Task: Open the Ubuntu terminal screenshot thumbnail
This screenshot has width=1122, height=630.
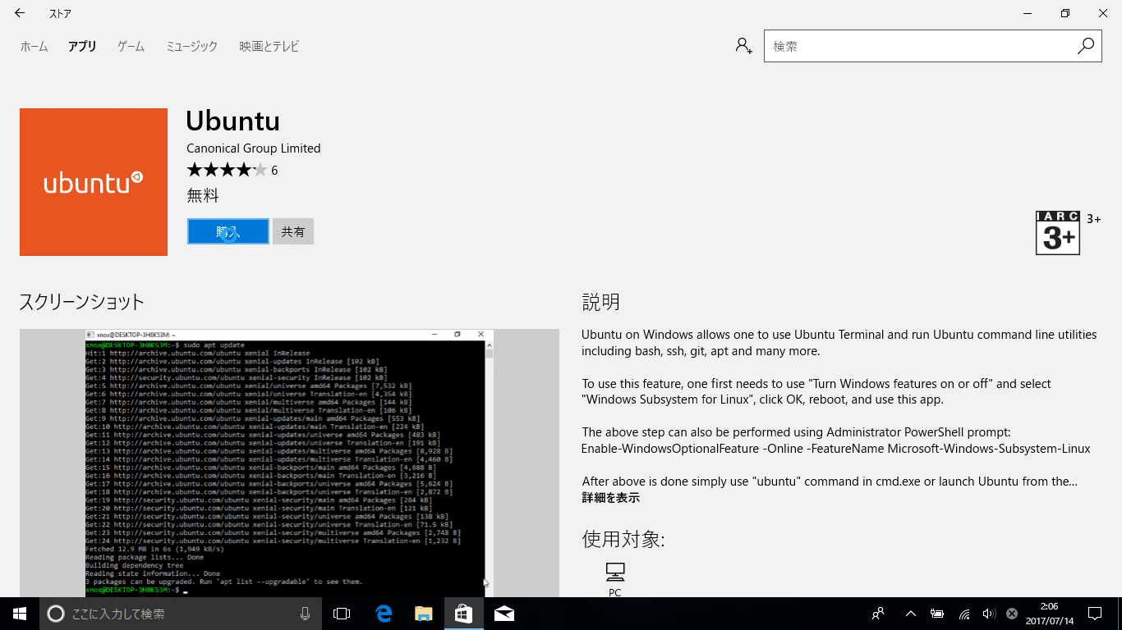Action: tap(289, 463)
